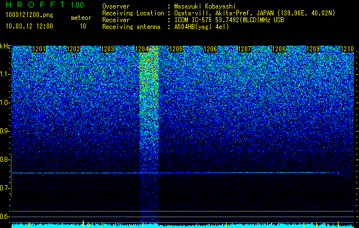The width and height of the screenshot is (359, 228).
Task: Click the 1209 time marker label
Action: click(x=313, y=49)
